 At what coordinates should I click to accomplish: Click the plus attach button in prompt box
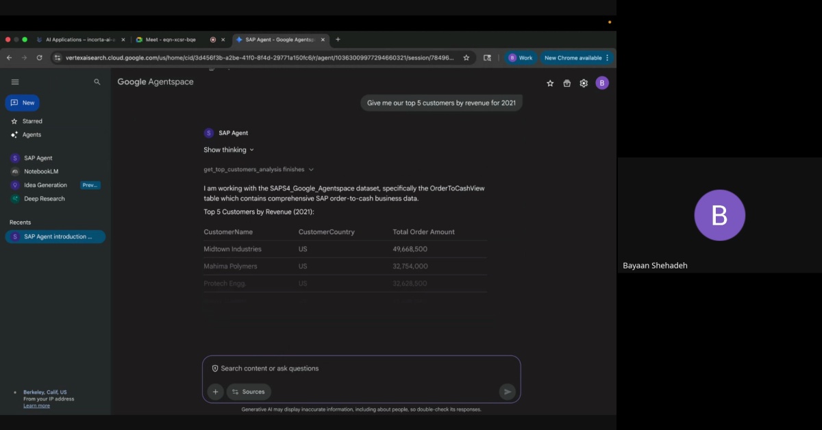(216, 392)
